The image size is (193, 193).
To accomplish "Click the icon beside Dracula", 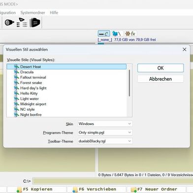I will coord(16,72).
